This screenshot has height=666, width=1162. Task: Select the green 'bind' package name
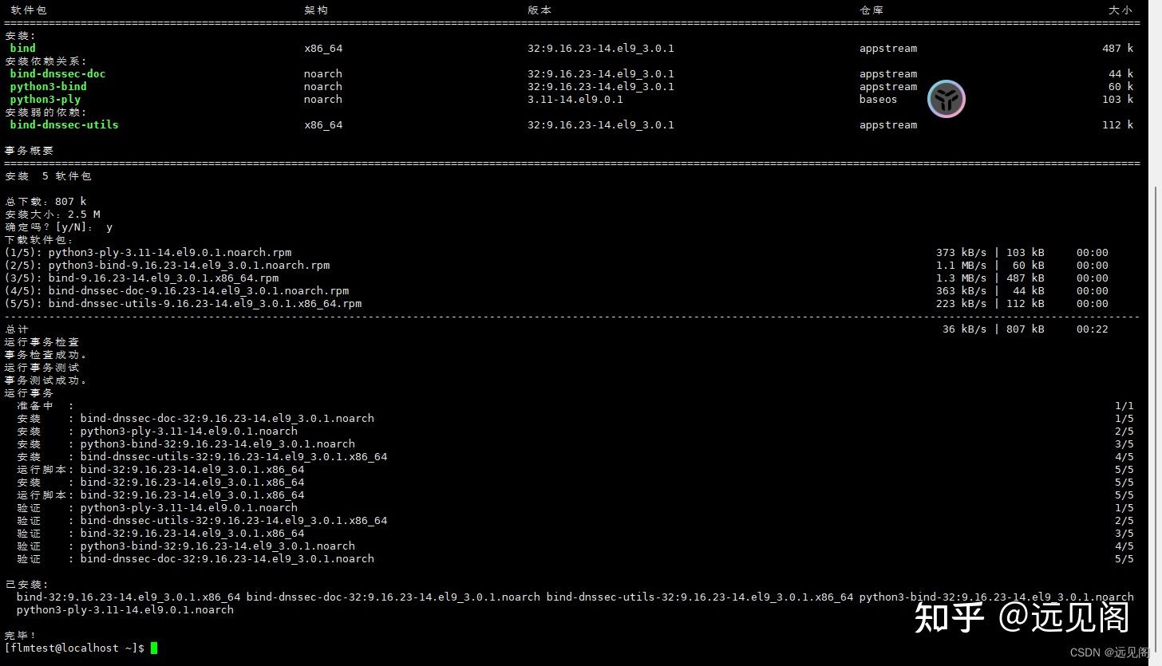point(22,48)
